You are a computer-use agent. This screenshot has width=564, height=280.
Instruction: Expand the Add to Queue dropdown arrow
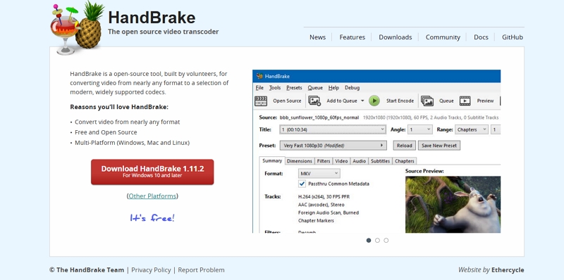(x=362, y=101)
